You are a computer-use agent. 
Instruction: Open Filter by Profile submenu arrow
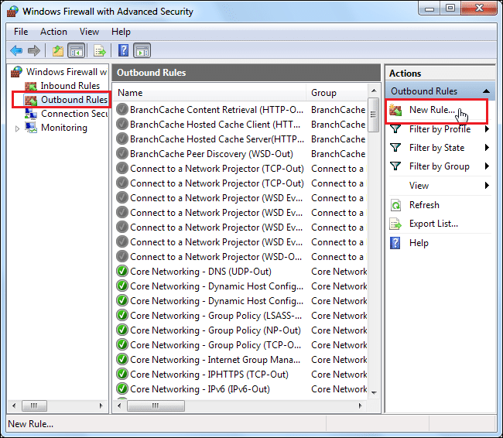[487, 129]
